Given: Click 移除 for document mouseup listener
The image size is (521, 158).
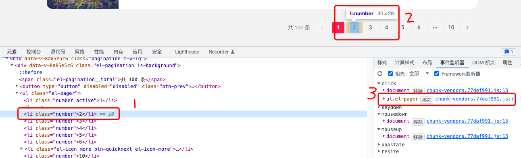Looking at the screenshot, I should pos(418,137).
